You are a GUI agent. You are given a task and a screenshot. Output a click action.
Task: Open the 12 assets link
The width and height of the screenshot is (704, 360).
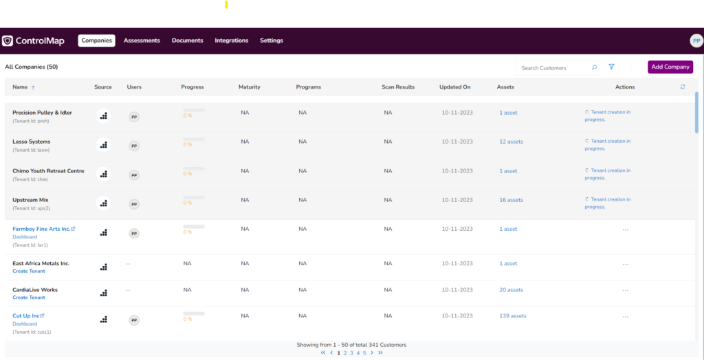[511, 142]
